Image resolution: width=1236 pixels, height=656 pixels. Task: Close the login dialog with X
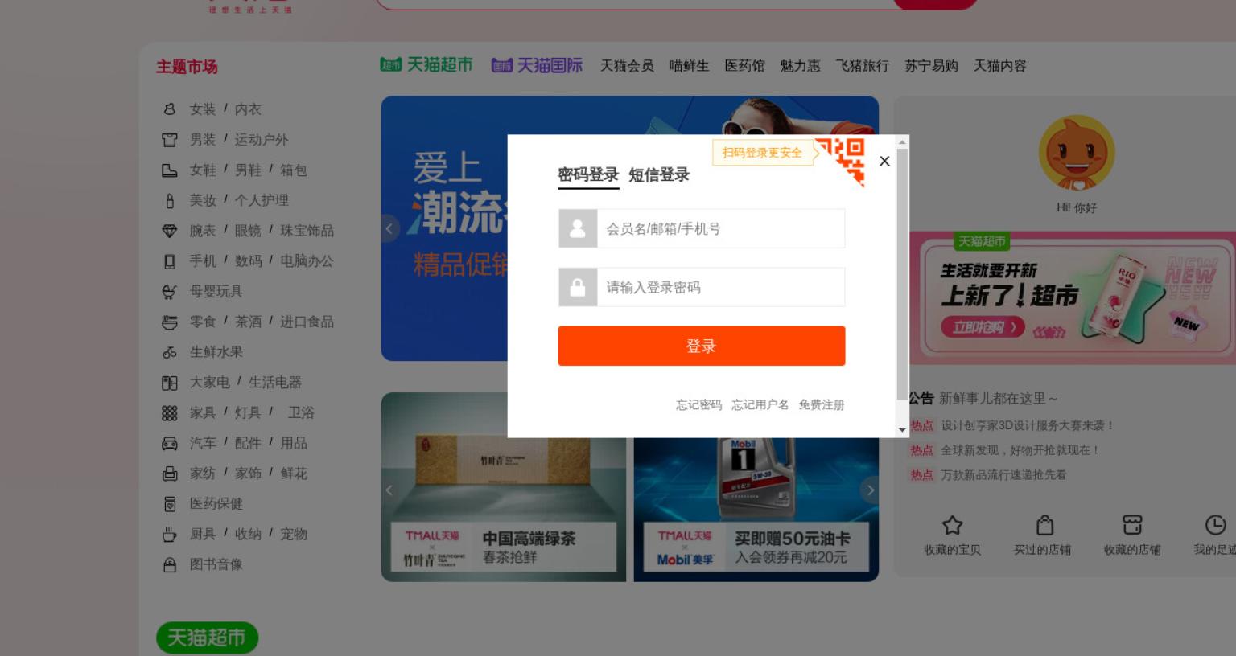click(884, 161)
